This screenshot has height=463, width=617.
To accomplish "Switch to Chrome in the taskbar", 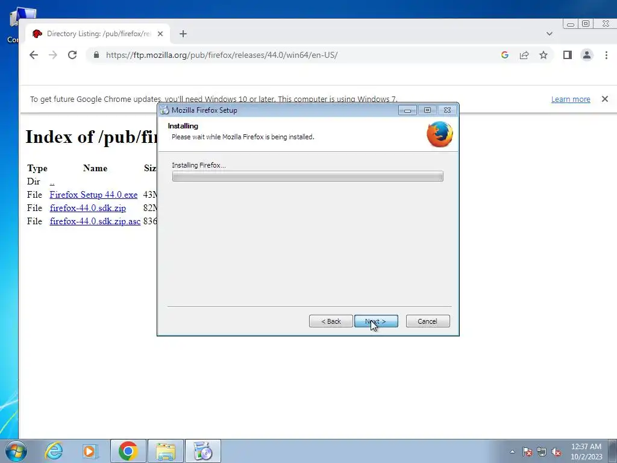I will tap(128, 451).
